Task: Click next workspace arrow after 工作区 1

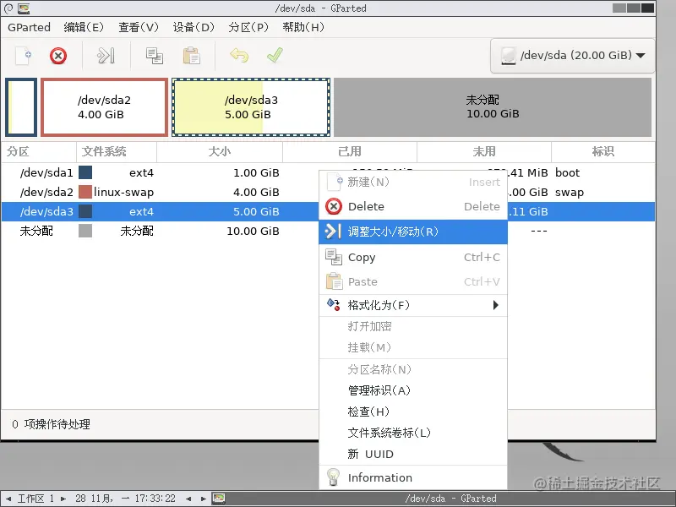Action: (x=63, y=499)
